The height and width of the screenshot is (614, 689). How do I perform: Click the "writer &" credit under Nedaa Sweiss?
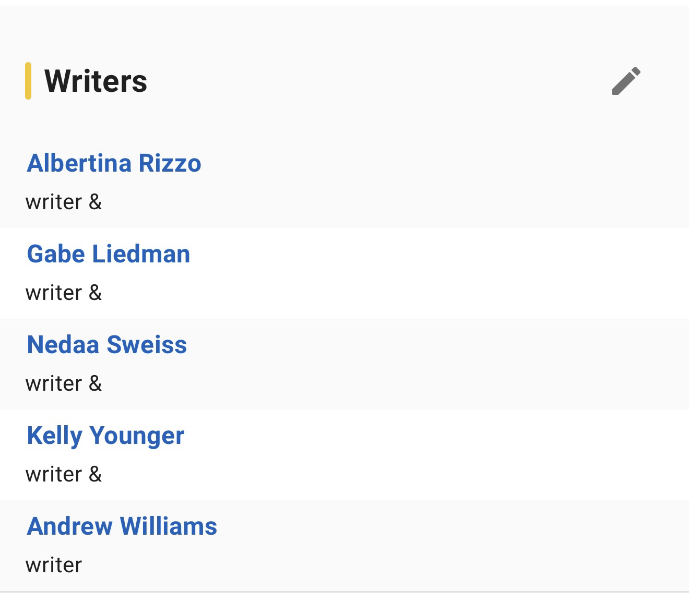[63, 383]
